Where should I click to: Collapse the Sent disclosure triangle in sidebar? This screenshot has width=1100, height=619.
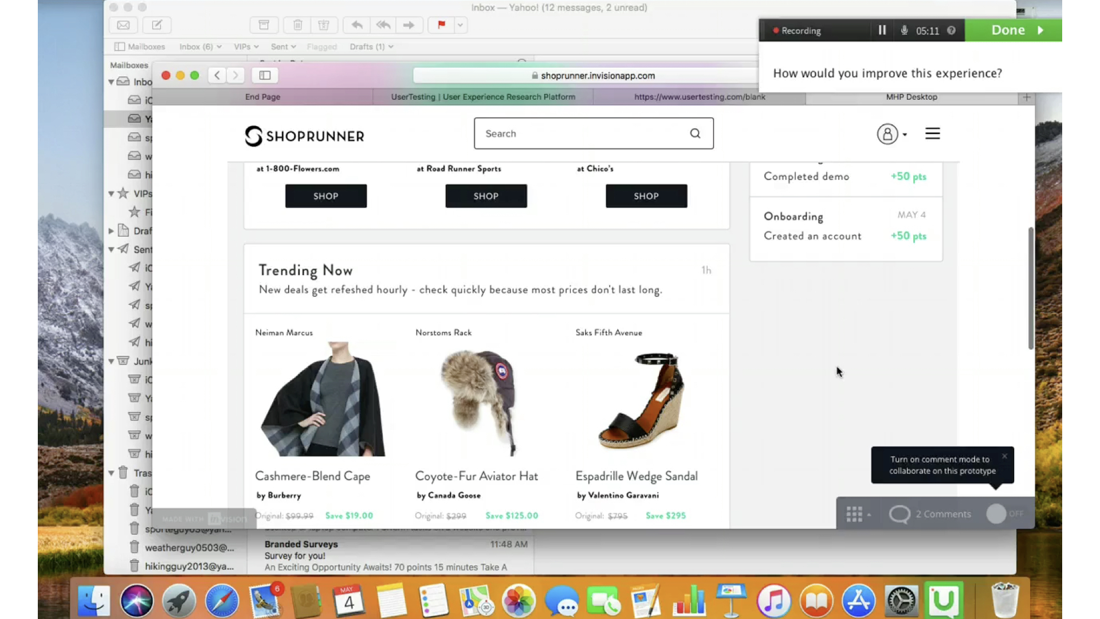[111, 249]
